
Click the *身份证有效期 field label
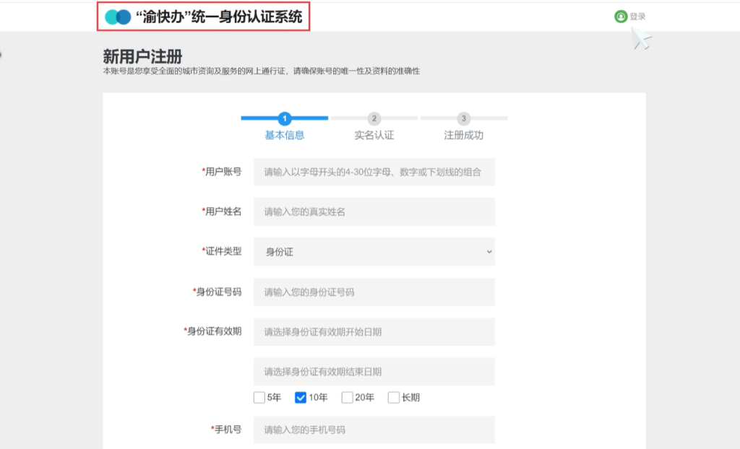tap(212, 331)
